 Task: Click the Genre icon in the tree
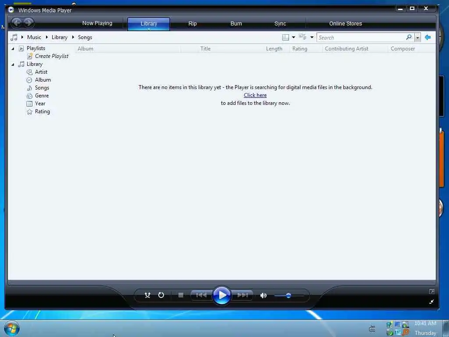click(x=29, y=96)
